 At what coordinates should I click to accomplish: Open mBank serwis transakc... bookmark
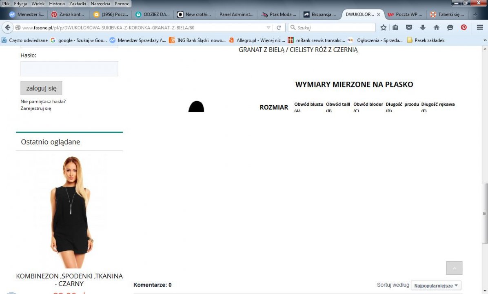(x=316, y=40)
